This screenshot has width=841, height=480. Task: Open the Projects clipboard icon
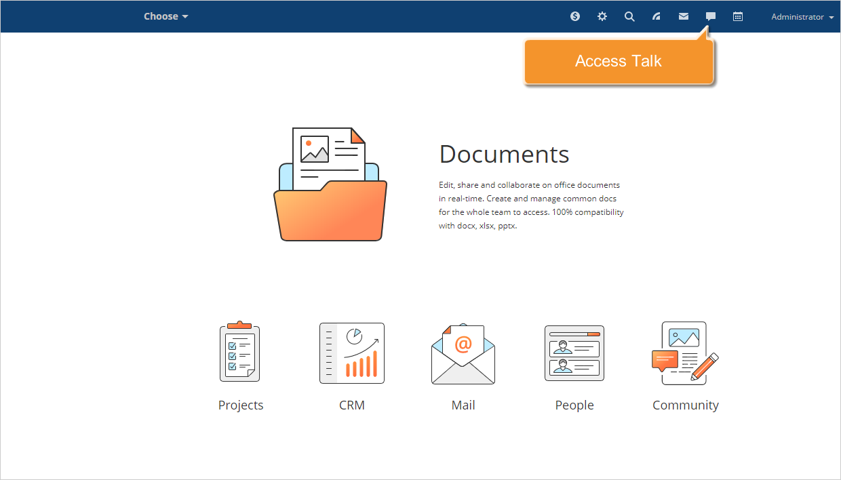(240, 352)
